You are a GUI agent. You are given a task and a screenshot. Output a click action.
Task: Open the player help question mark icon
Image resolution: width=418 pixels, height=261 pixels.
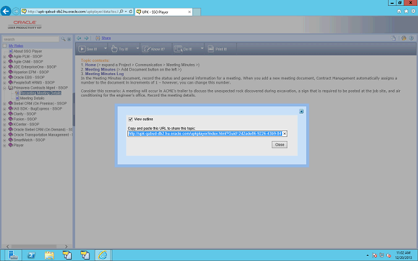[x=411, y=38]
